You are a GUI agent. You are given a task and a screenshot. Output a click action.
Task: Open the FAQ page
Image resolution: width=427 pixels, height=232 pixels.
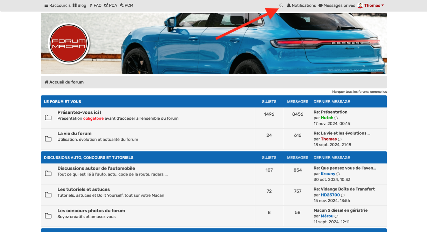click(x=95, y=5)
